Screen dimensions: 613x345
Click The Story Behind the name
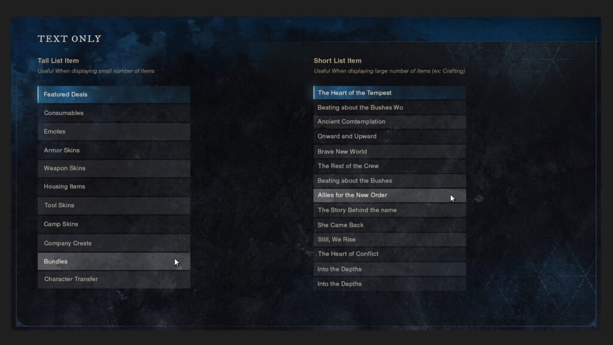point(390,210)
